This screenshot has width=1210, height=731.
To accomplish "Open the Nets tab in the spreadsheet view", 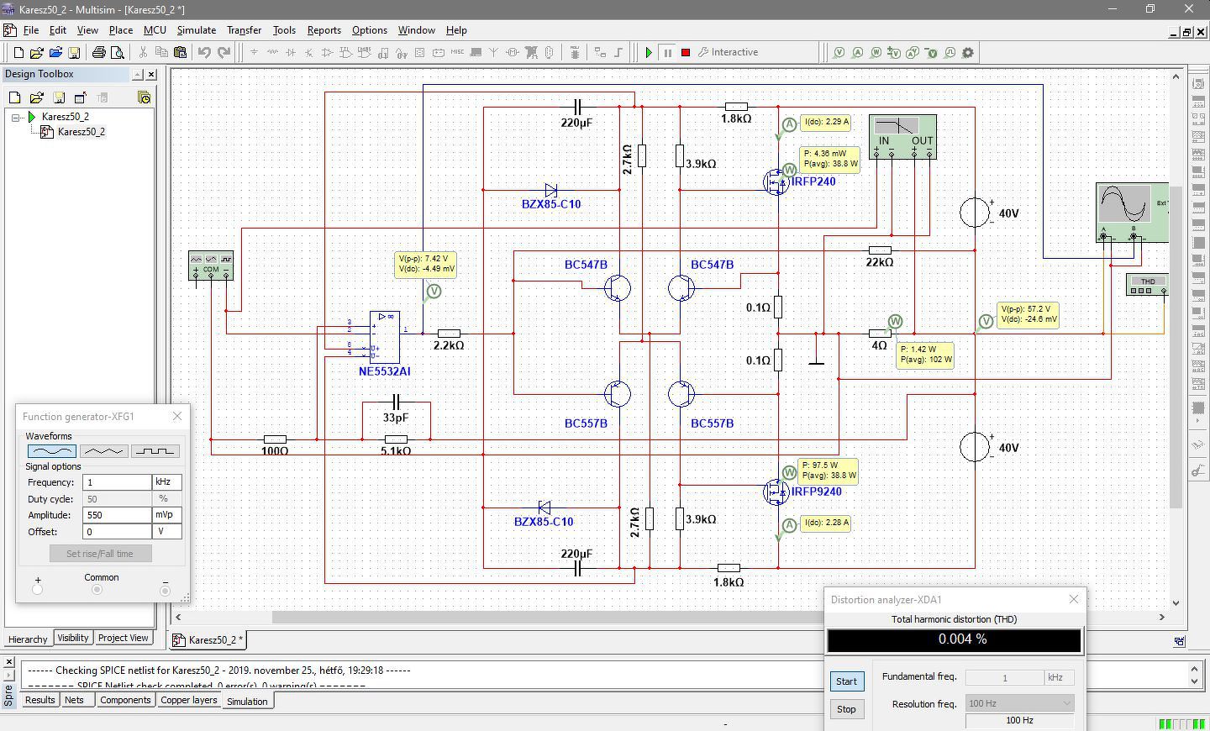I will [75, 700].
